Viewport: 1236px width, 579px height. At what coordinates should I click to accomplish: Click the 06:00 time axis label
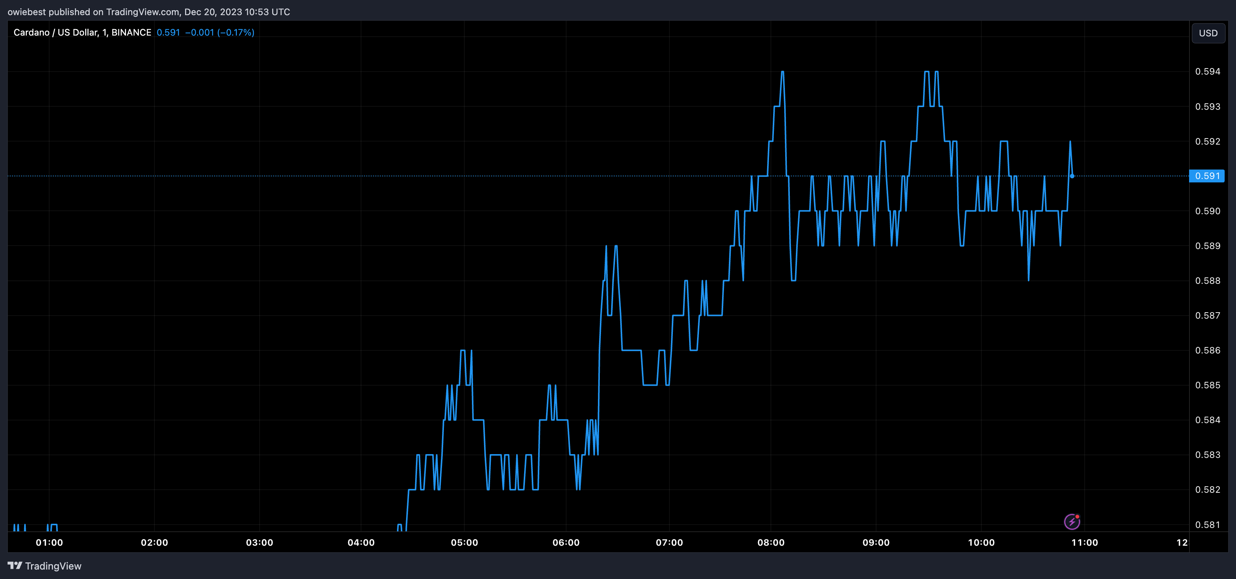click(566, 543)
